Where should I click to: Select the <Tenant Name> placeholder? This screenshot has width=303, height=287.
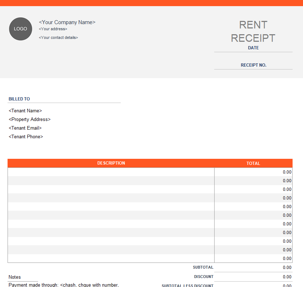pyautogui.click(x=25, y=111)
